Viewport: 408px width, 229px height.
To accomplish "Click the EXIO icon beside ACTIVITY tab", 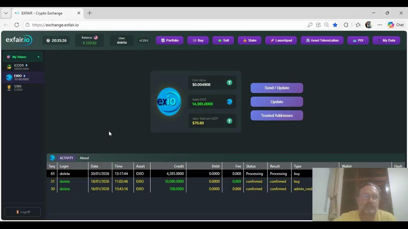I will 52,158.
